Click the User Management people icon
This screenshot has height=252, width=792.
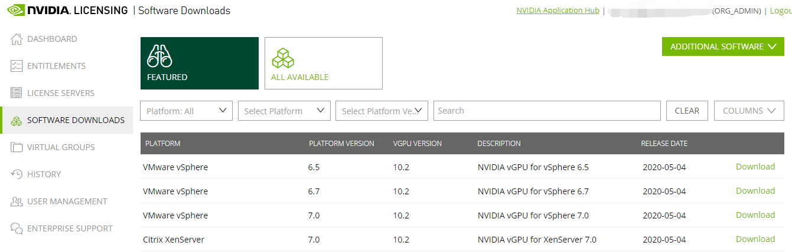(x=17, y=201)
